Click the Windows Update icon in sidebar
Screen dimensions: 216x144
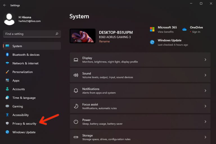7,132
